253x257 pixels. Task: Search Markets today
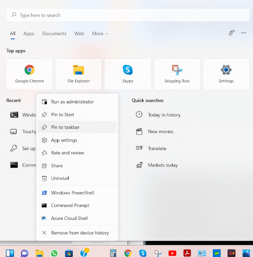pyautogui.click(x=163, y=165)
